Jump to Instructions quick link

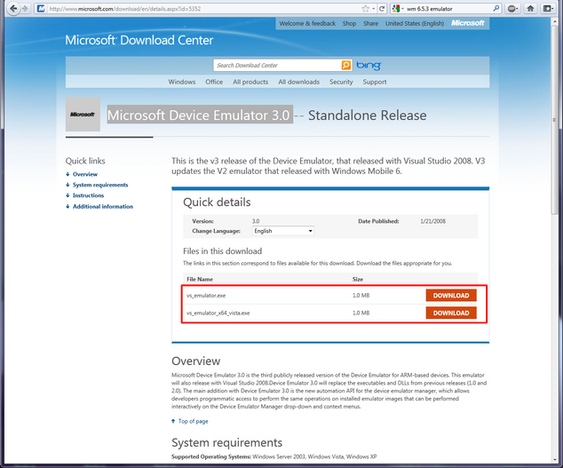(x=88, y=195)
